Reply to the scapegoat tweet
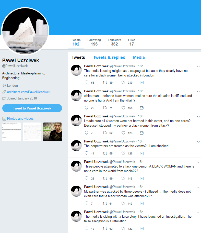201x233 pixels. pos(87,82)
